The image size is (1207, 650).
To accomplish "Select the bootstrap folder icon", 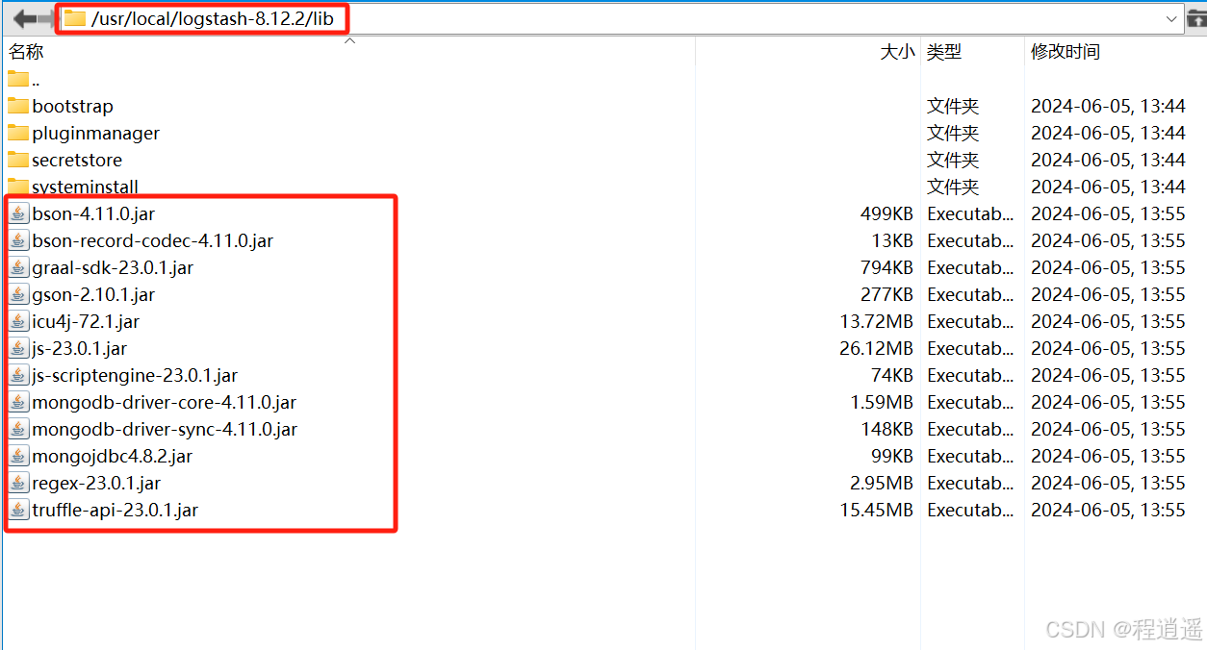I will point(17,106).
